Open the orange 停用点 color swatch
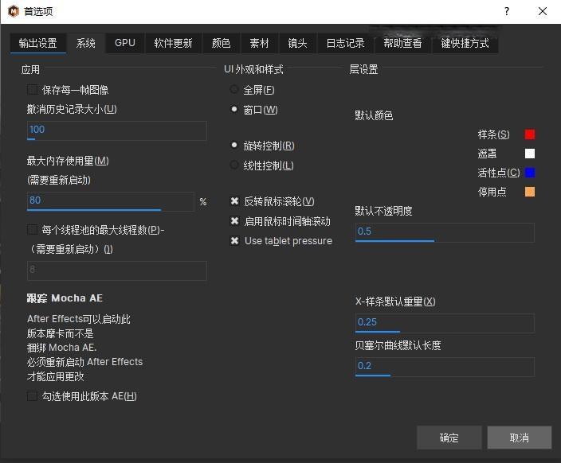Screen dimensions: 561x463 click(530, 192)
